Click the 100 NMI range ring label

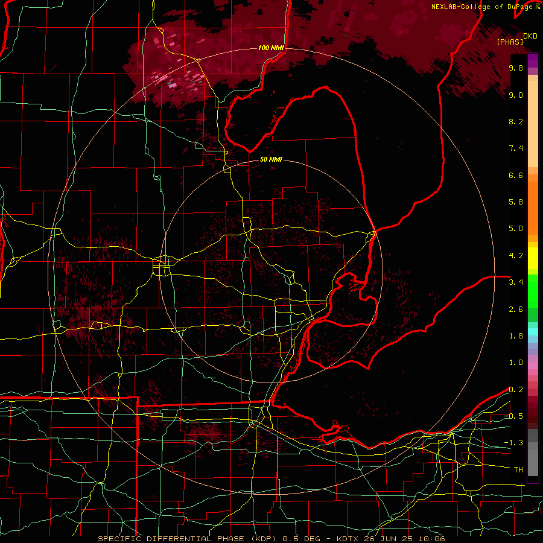271,48
